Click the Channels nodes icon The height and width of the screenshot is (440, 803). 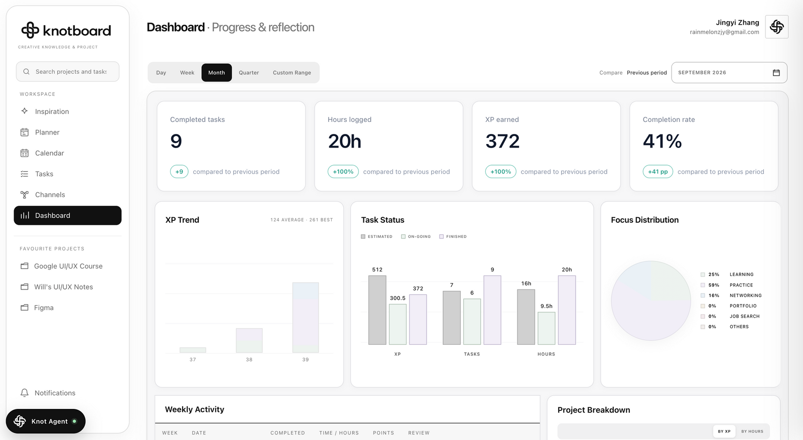(x=25, y=195)
